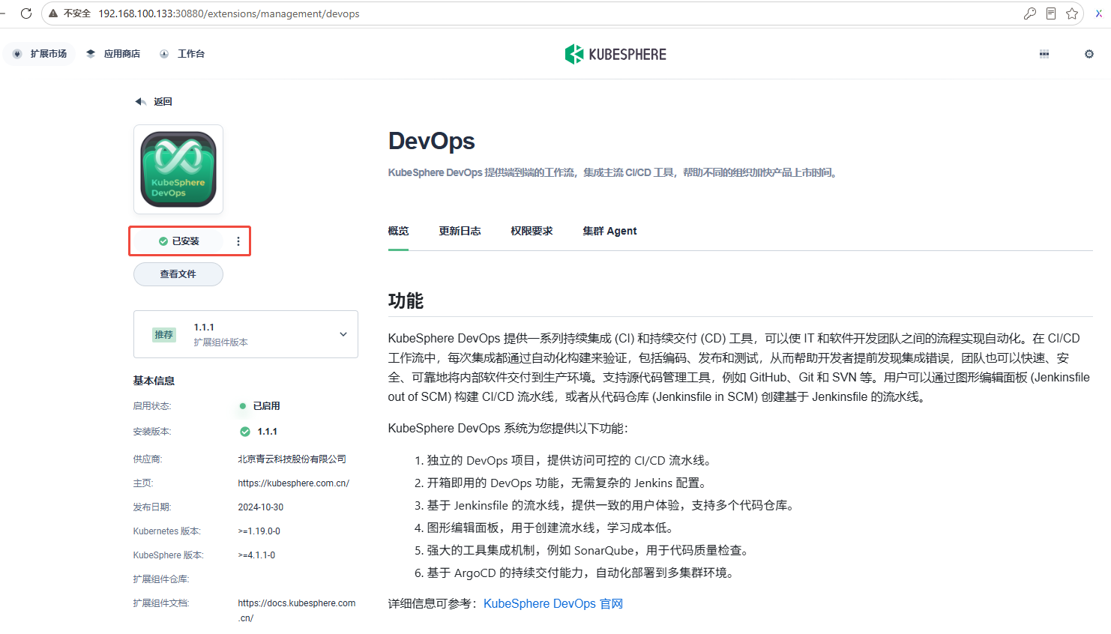
Task: Click the KubeSphere version value >=4.1.1-0
Action: (257, 555)
